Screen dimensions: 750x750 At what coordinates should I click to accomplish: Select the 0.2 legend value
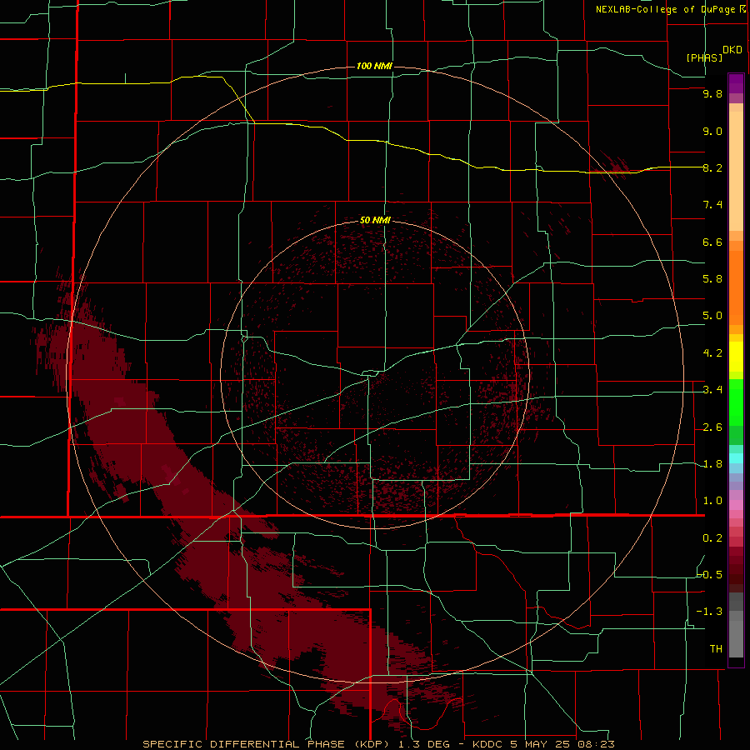coord(712,538)
